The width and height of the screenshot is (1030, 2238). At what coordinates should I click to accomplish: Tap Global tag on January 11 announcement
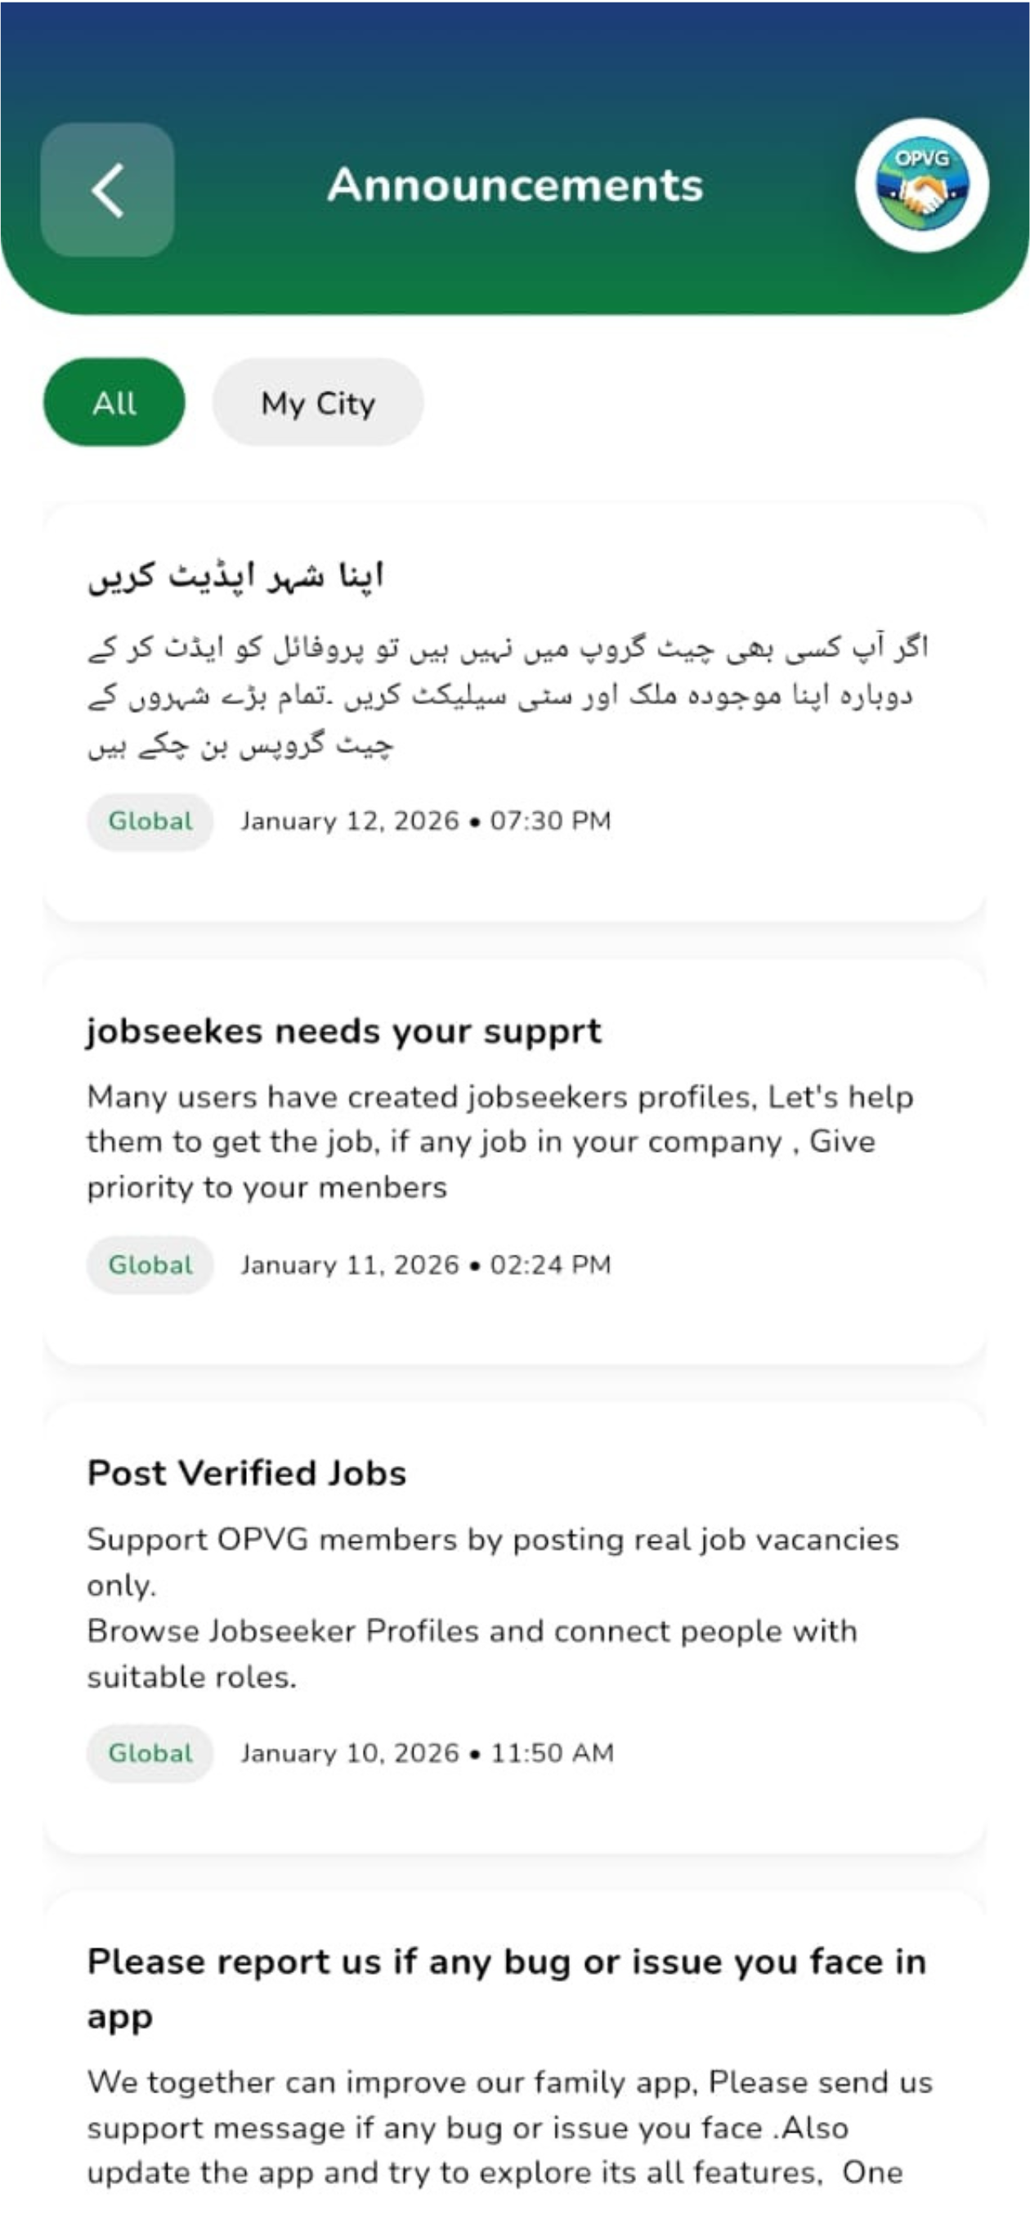tap(150, 1265)
